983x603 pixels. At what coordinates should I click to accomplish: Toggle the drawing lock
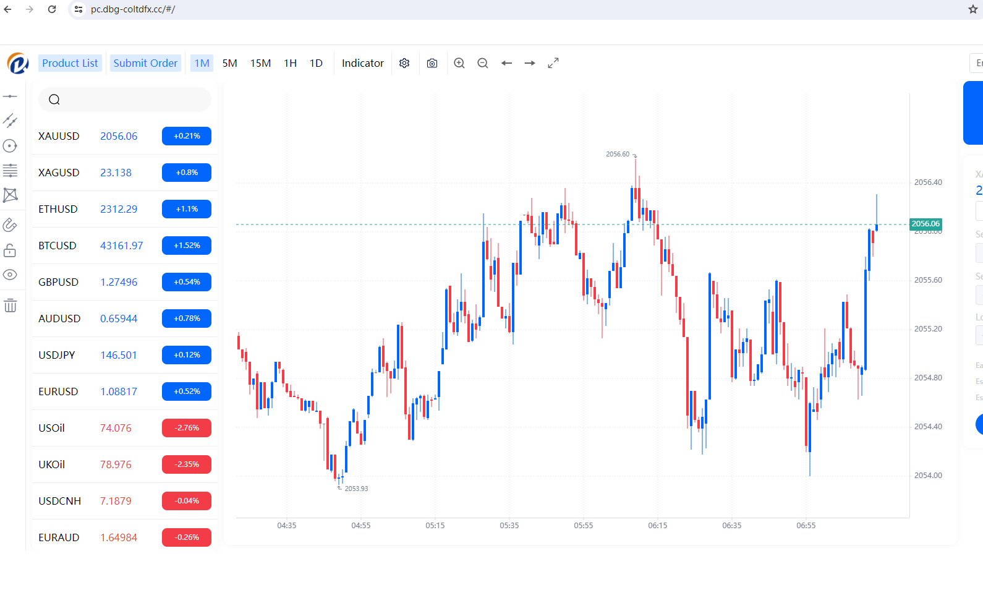(10, 250)
